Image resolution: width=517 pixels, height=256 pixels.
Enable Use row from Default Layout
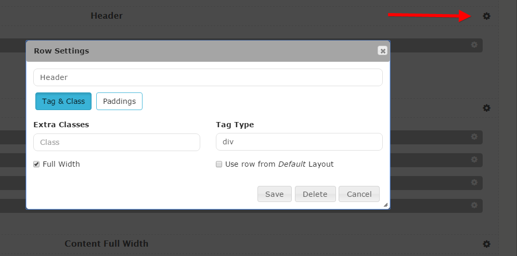click(219, 164)
